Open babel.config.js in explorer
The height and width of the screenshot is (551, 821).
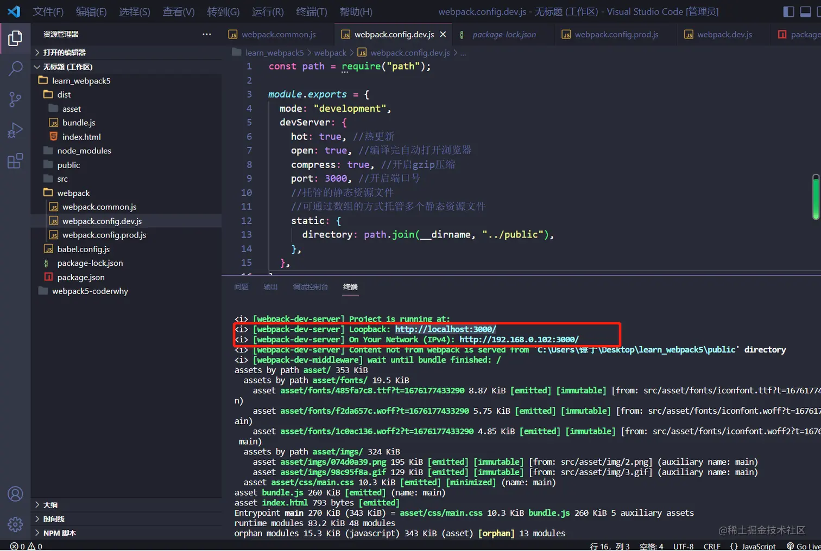[x=126, y=249]
